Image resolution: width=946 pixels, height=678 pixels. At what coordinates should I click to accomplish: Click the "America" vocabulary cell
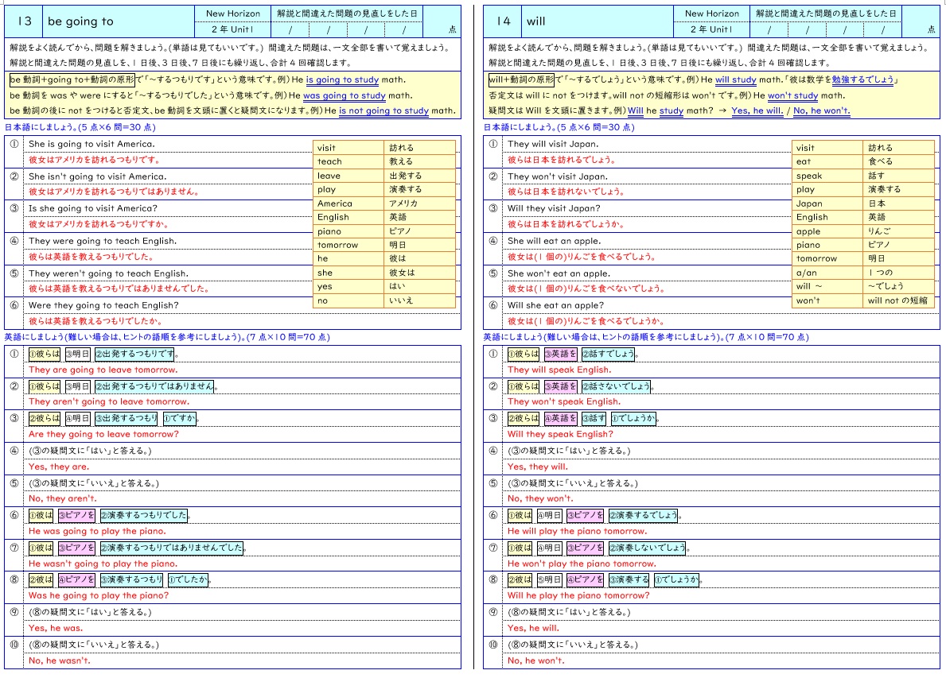[x=348, y=203]
